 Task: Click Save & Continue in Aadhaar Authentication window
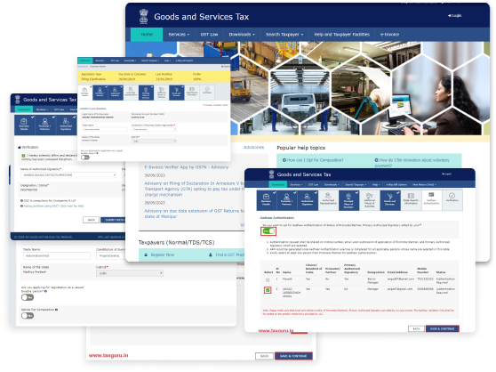(442, 328)
